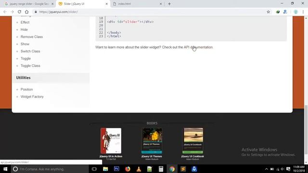Click the green extension icon in toolbar
308x173 pixels.
[x=278, y=12]
